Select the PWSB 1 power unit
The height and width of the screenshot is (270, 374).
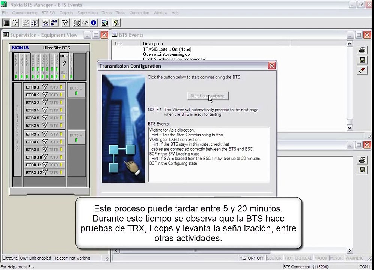(x=16, y=66)
